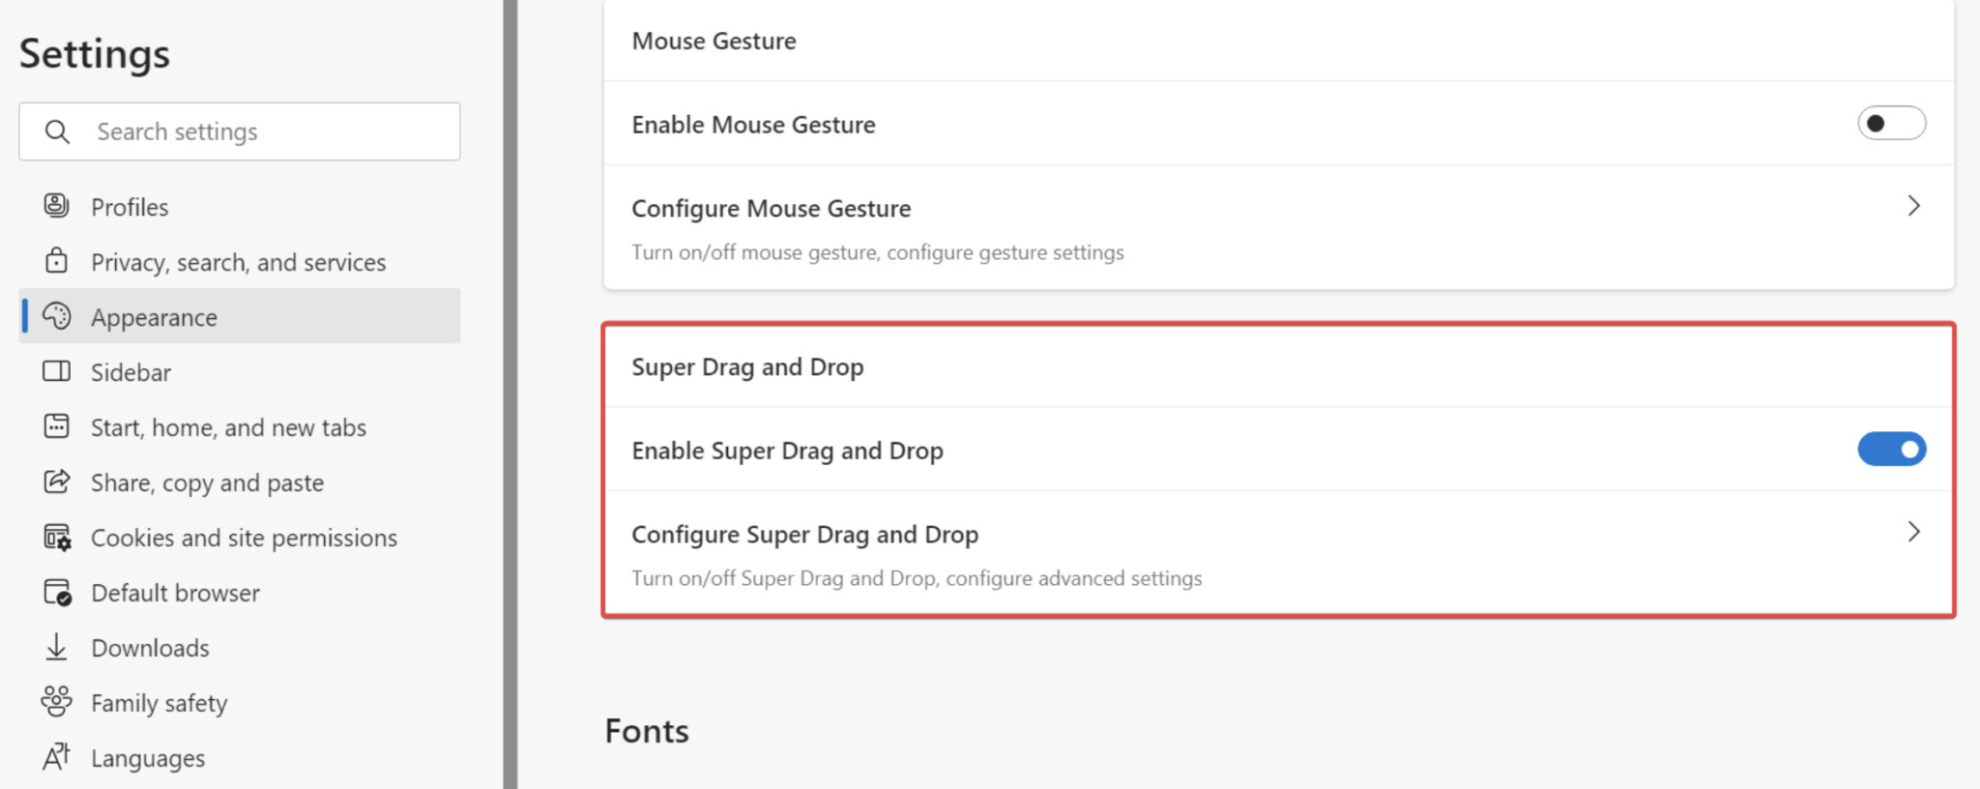1980x789 pixels.
Task: Go to Privacy, search, and services
Action: point(238,262)
